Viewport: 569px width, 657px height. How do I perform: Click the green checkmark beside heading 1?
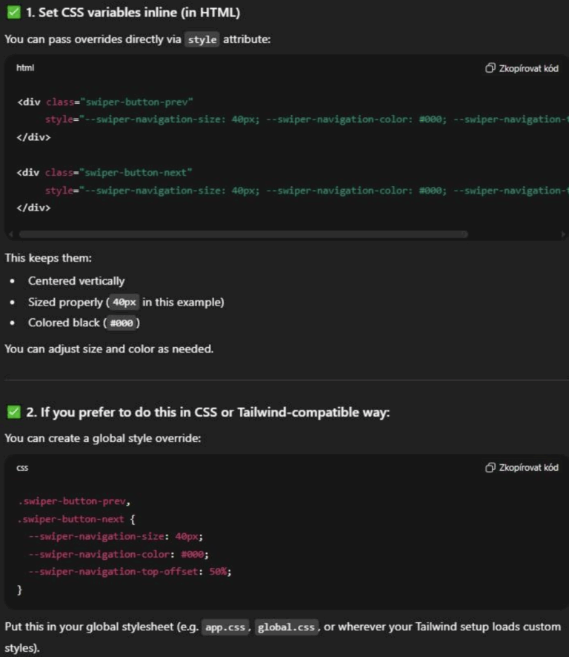(x=13, y=13)
